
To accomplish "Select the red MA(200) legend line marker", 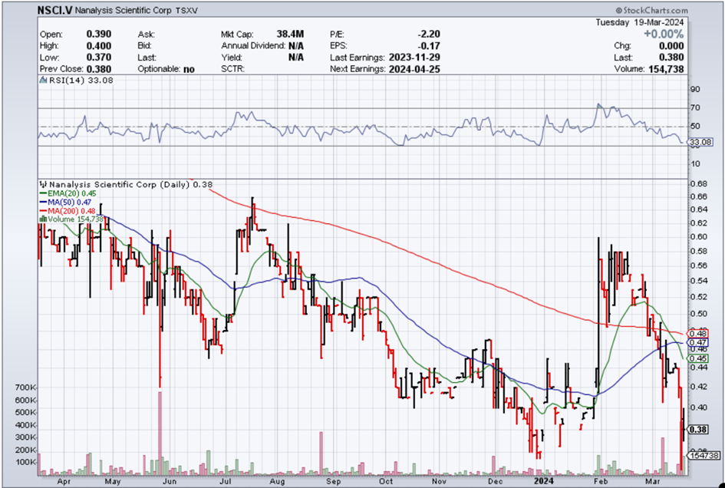I will pyautogui.click(x=44, y=211).
